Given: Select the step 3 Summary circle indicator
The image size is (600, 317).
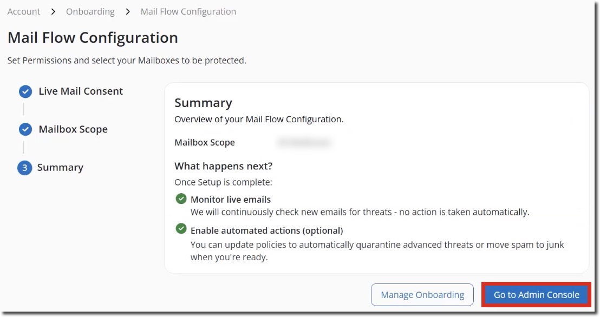Looking at the screenshot, I should point(25,168).
